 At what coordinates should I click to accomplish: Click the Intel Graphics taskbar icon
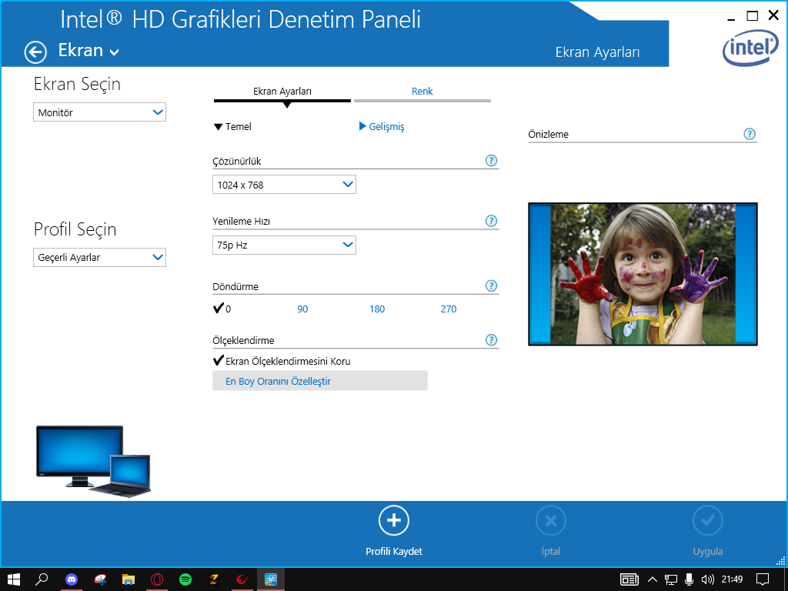pos(271,579)
